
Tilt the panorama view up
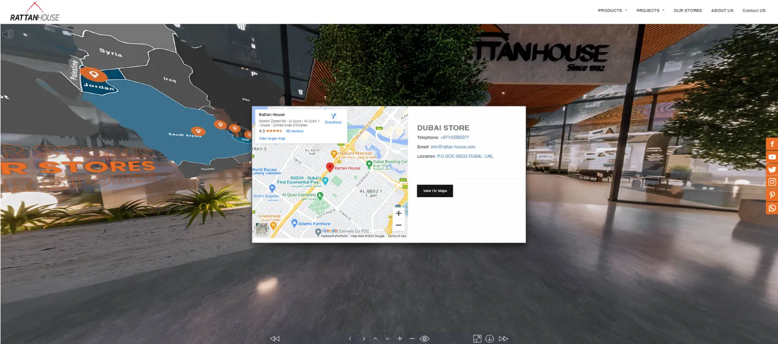tap(375, 338)
